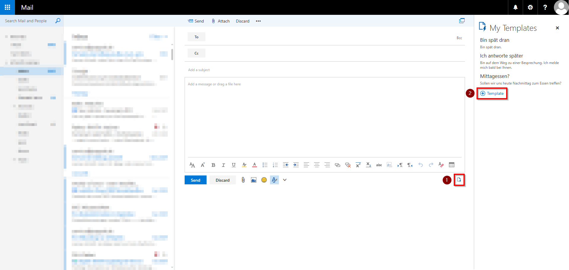Open the emoji picker

click(264, 180)
